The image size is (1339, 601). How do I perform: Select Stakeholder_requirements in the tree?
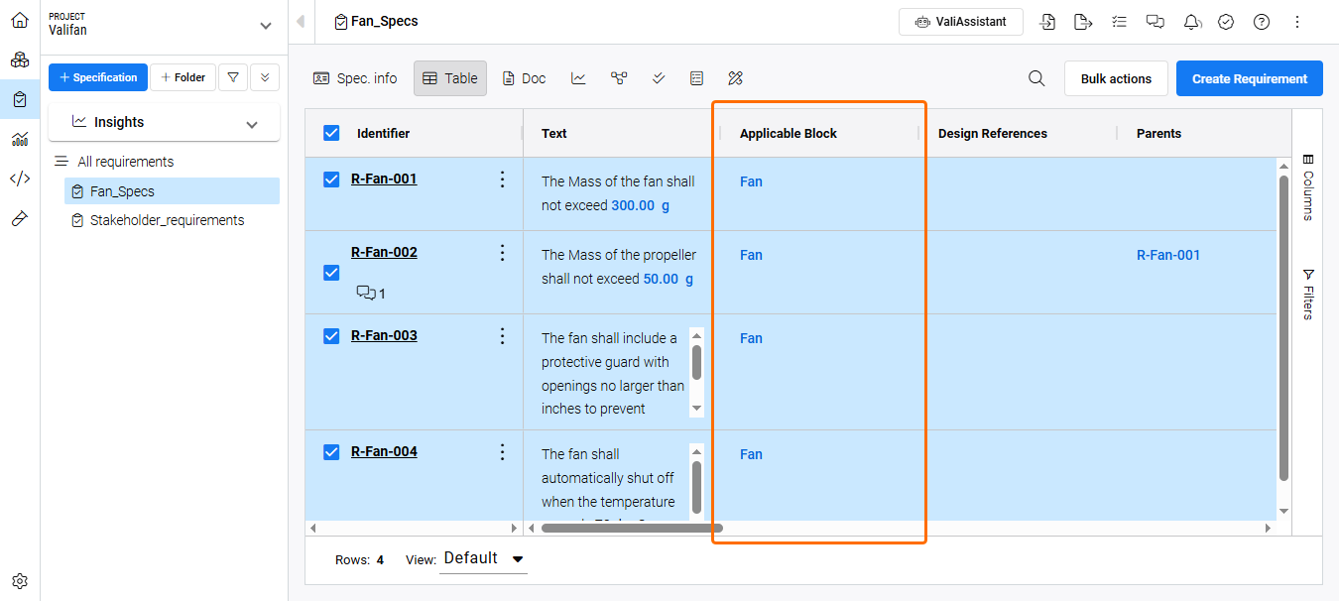click(166, 220)
